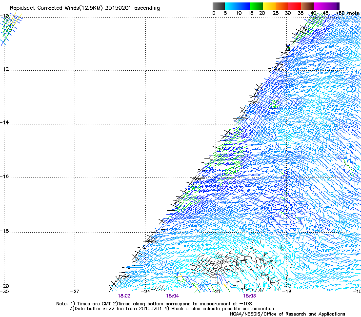361x317 pixels.
Task: Click the -21 longitude axis label
Action: click(x=216, y=292)
